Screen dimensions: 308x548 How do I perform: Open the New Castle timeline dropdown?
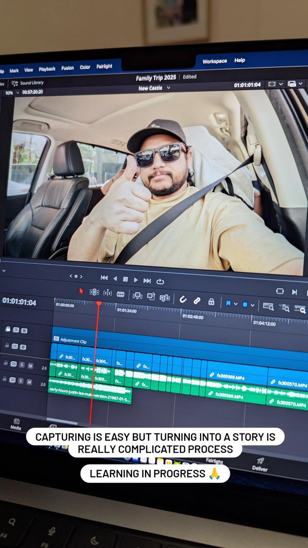pos(154,88)
